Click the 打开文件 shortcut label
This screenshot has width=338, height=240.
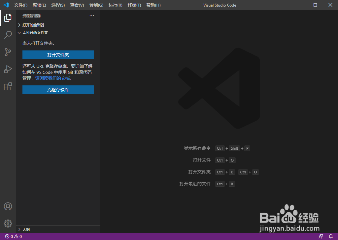tap(202, 160)
